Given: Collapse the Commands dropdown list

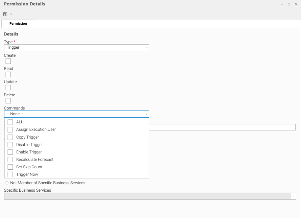Looking at the screenshot, I should 146,114.
